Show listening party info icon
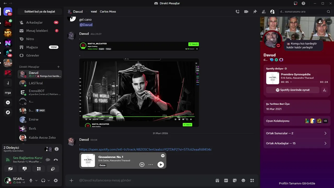 (x=57, y=149)
